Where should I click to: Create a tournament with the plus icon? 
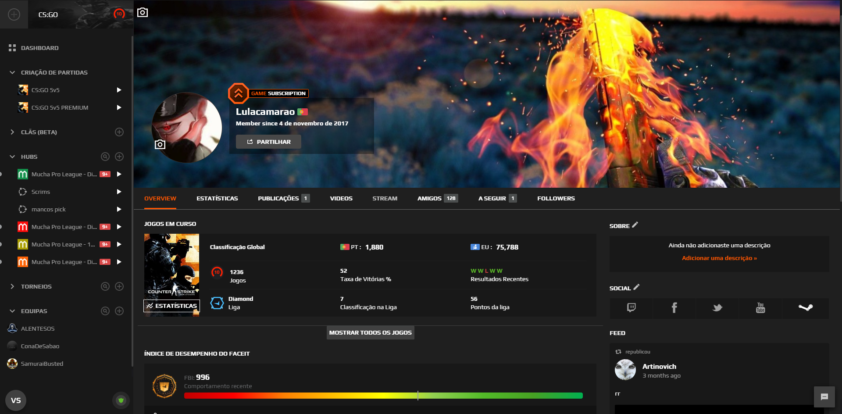(x=119, y=286)
